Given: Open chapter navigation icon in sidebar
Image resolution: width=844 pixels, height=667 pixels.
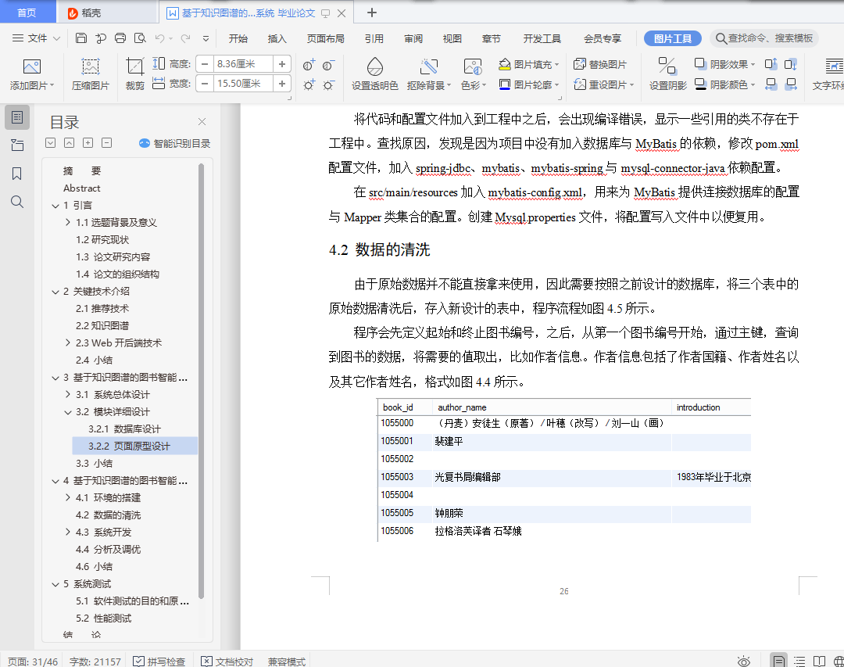Looking at the screenshot, I should (x=17, y=145).
